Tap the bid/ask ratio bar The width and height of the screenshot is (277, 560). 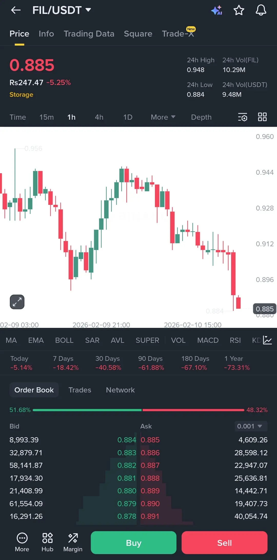click(x=138, y=410)
